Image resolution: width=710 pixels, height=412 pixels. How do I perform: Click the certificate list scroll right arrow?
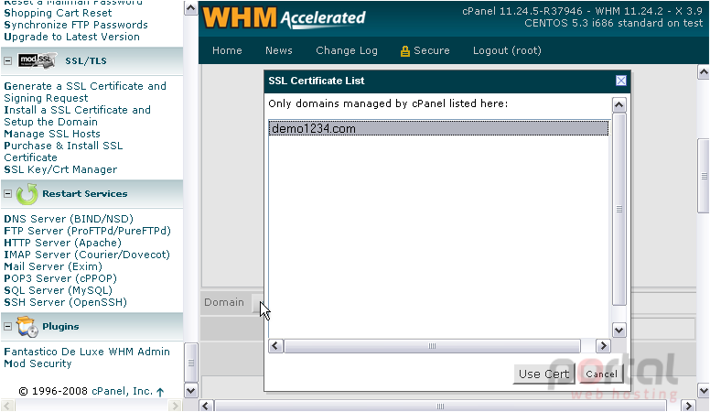click(603, 346)
